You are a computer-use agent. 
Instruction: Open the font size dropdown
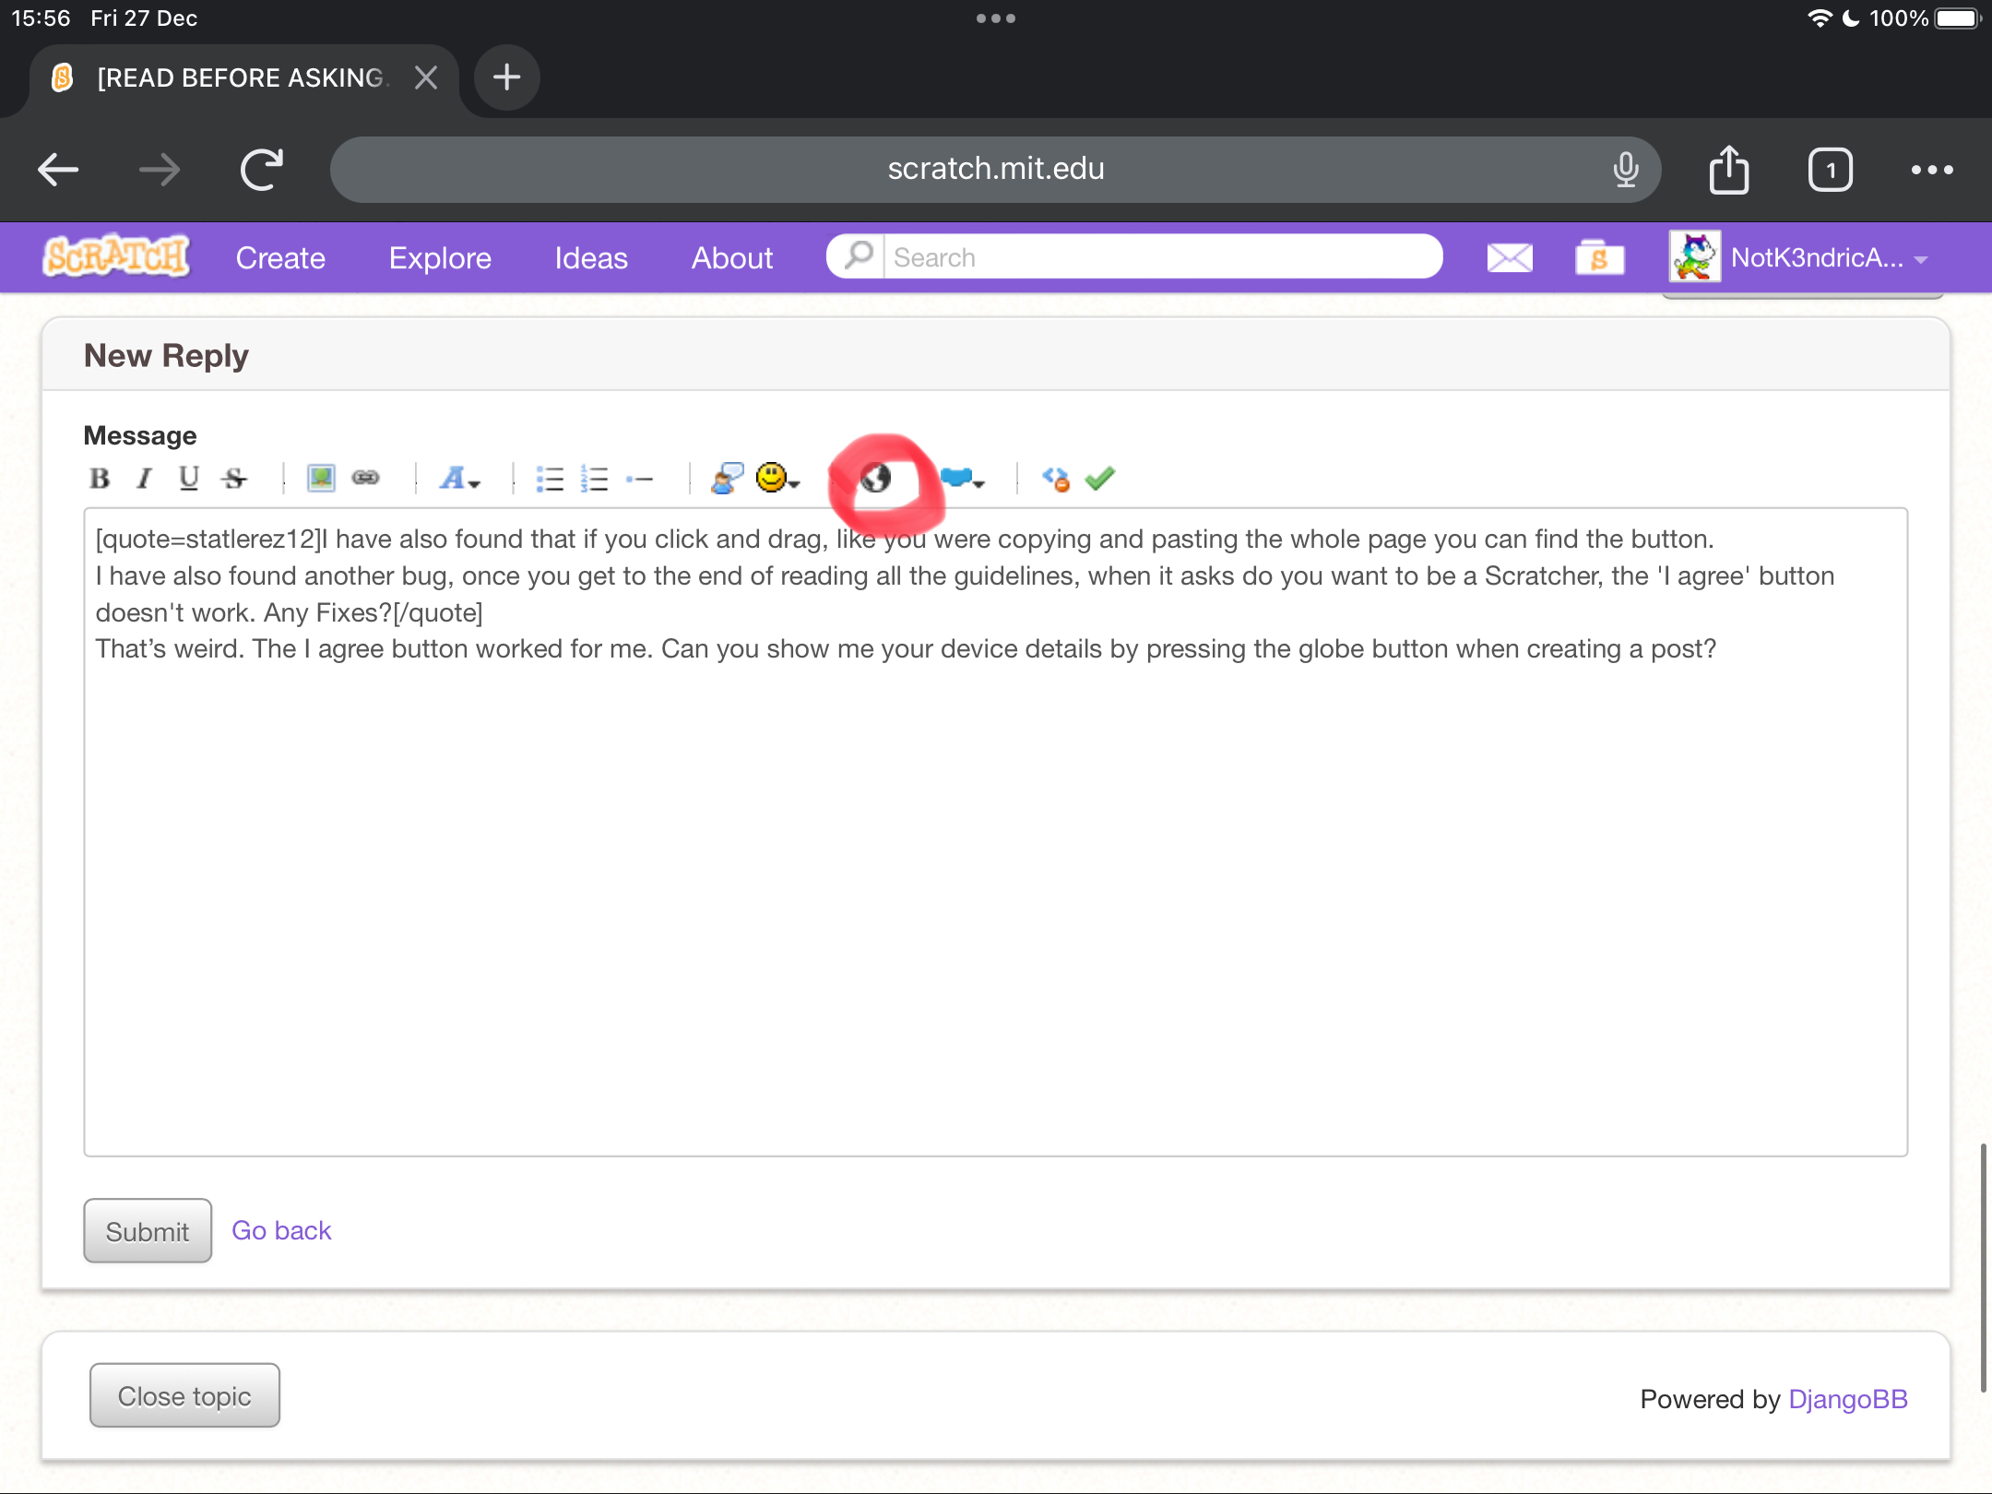459,478
